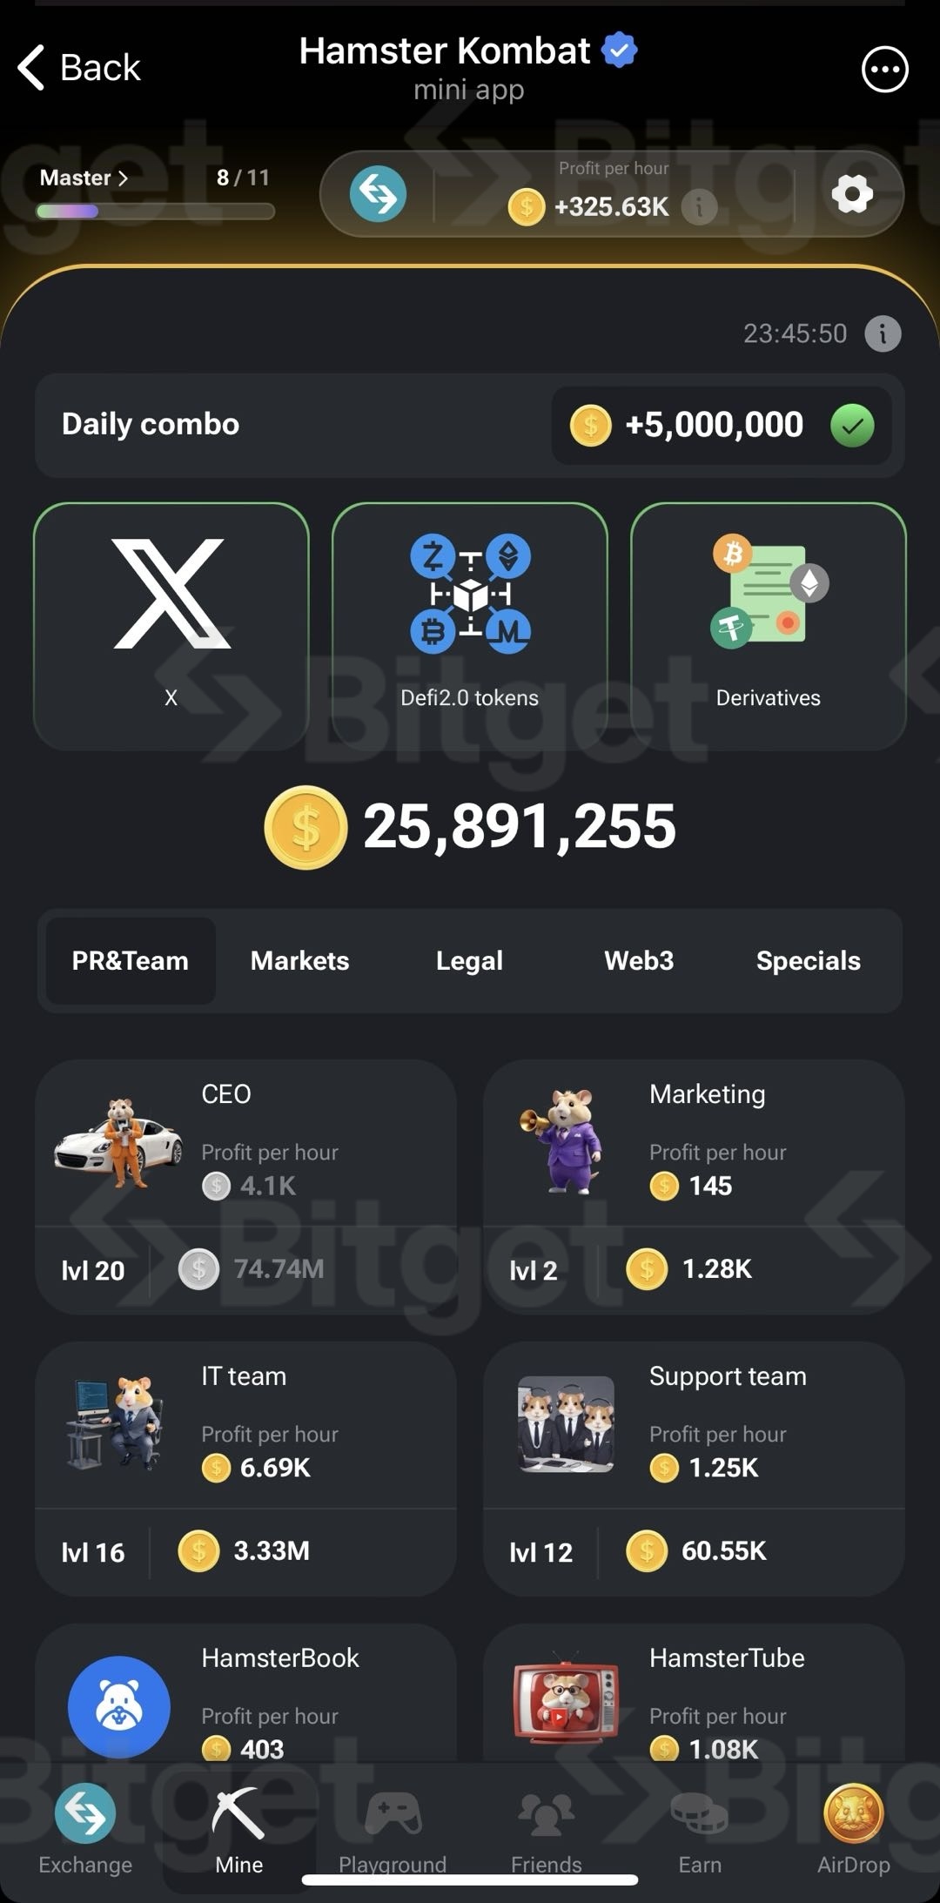Switch to the Specials tab
This screenshot has width=940, height=1903.
pyautogui.click(x=808, y=960)
